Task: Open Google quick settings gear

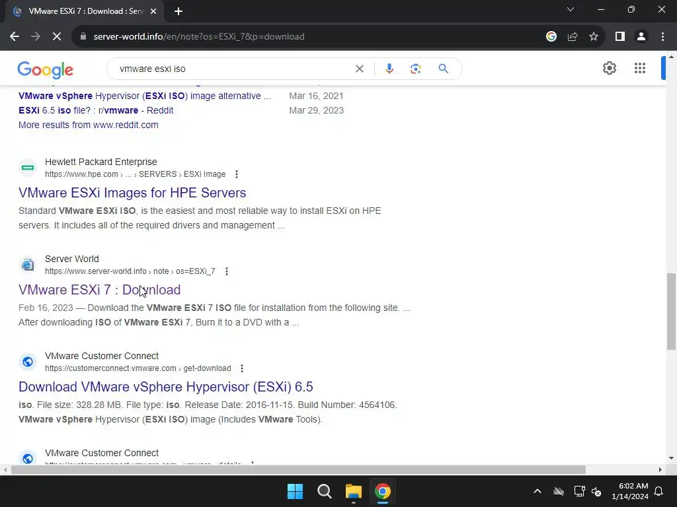Action: pos(609,68)
